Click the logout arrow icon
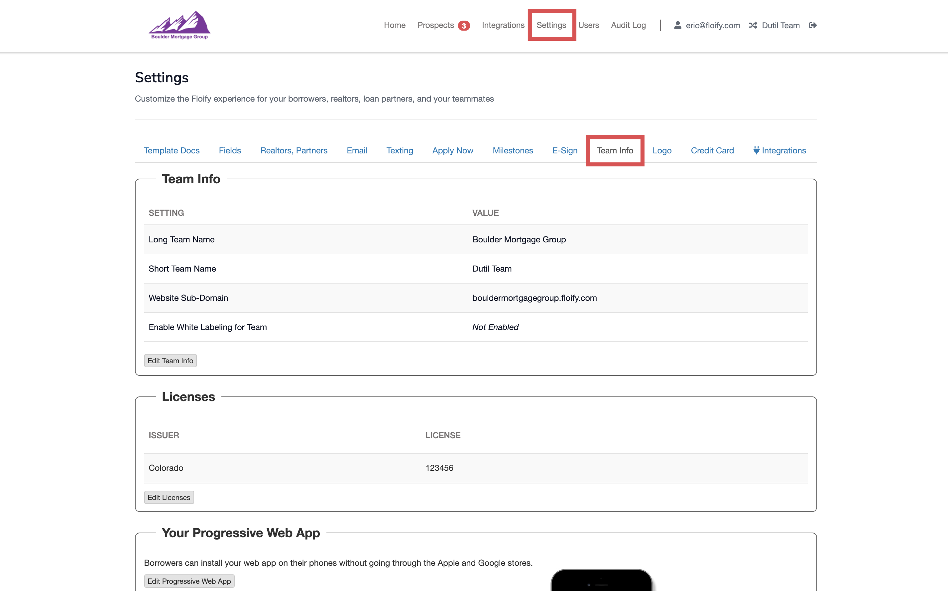948x591 pixels. pos(813,26)
